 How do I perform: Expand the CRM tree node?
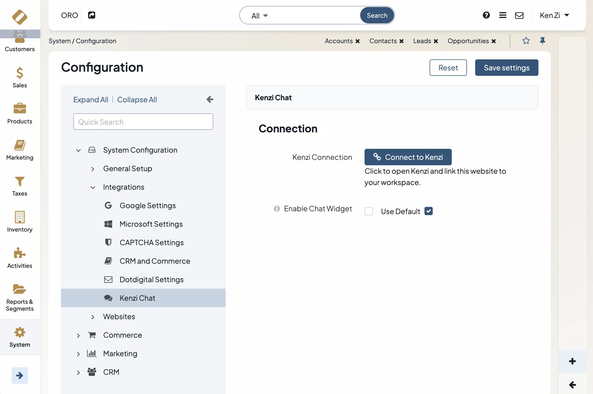[x=78, y=372]
